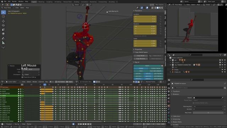Select the Select Box tool in toolbar
This screenshot has width=227, height=128.
tap(3, 12)
